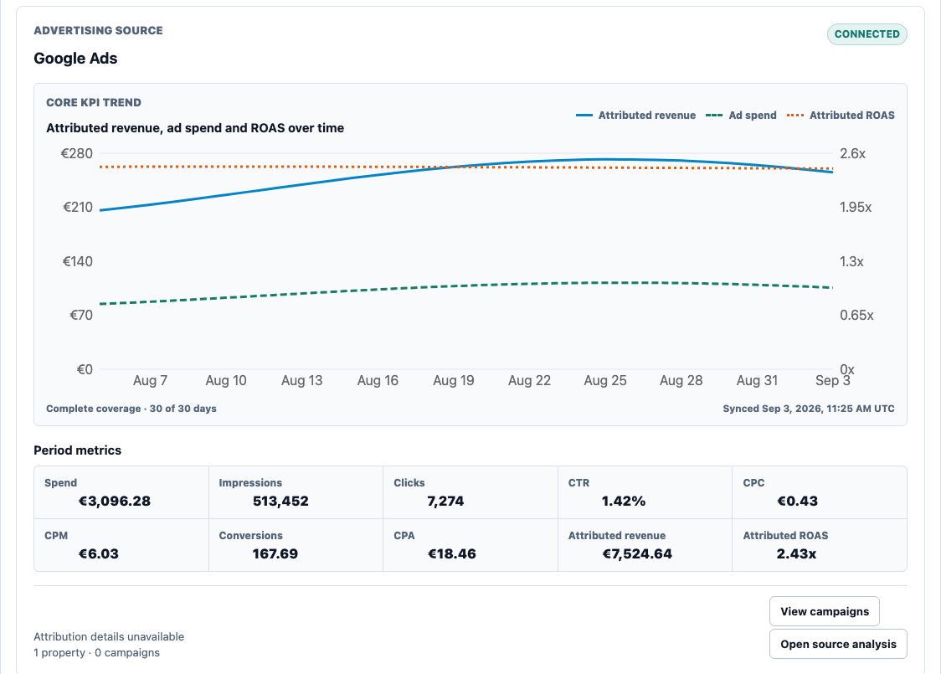Click the ADVERTISING SOURCE label
The width and height of the screenshot is (941, 674).
[x=99, y=31]
